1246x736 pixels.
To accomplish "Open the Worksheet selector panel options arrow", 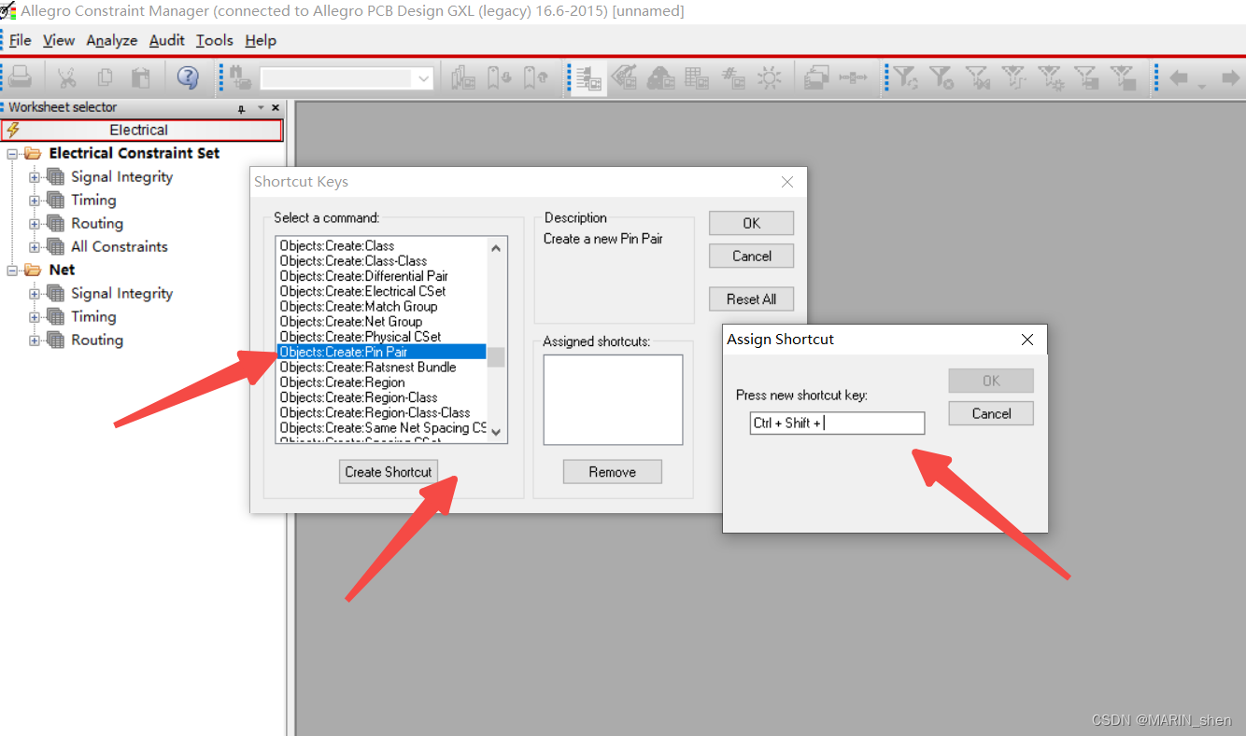I will pyautogui.click(x=261, y=108).
